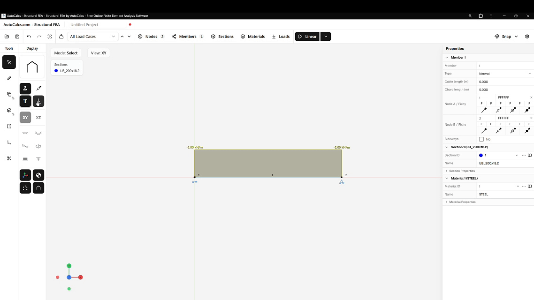Toggle text labels display (T button)
The width and height of the screenshot is (534, 300).
25,101
